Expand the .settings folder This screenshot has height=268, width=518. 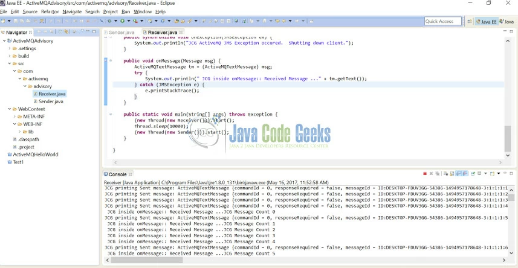pos(10,48)
